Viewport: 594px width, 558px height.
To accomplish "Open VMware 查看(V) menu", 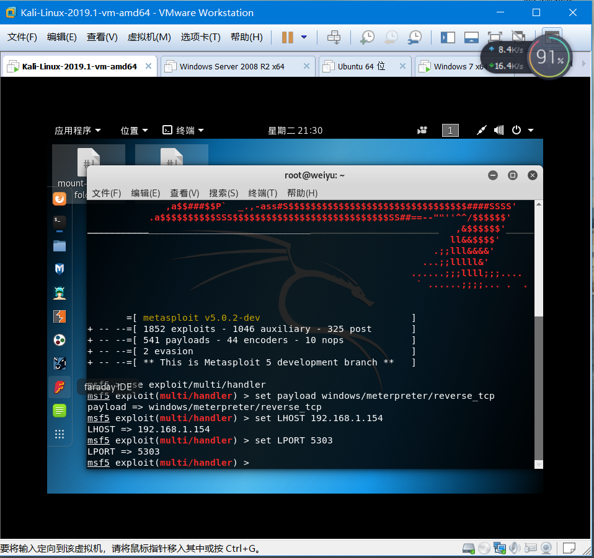I will pyautogui.click(x=102, y=37).
